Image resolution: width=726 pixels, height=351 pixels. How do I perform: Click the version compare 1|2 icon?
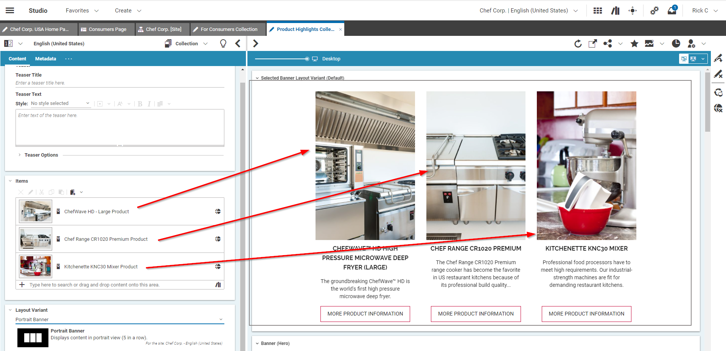[x=8, y=43]
